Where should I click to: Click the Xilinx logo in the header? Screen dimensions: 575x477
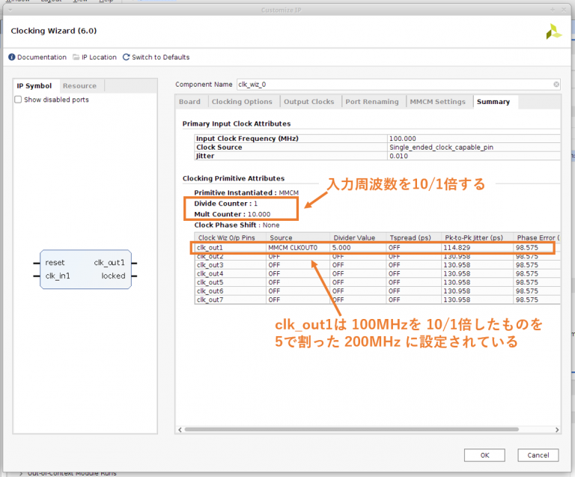(x=553, y=31)
